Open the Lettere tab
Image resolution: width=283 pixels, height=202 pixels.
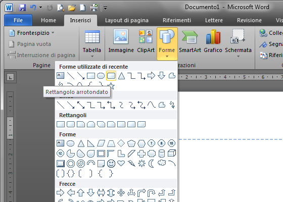[x=214, y=20]
